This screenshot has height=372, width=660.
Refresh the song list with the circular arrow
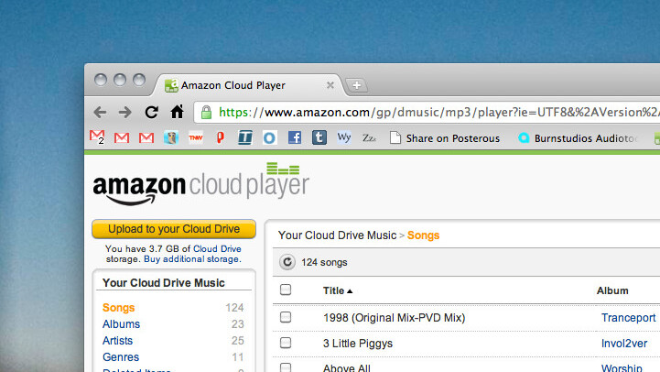coord(287,262)
